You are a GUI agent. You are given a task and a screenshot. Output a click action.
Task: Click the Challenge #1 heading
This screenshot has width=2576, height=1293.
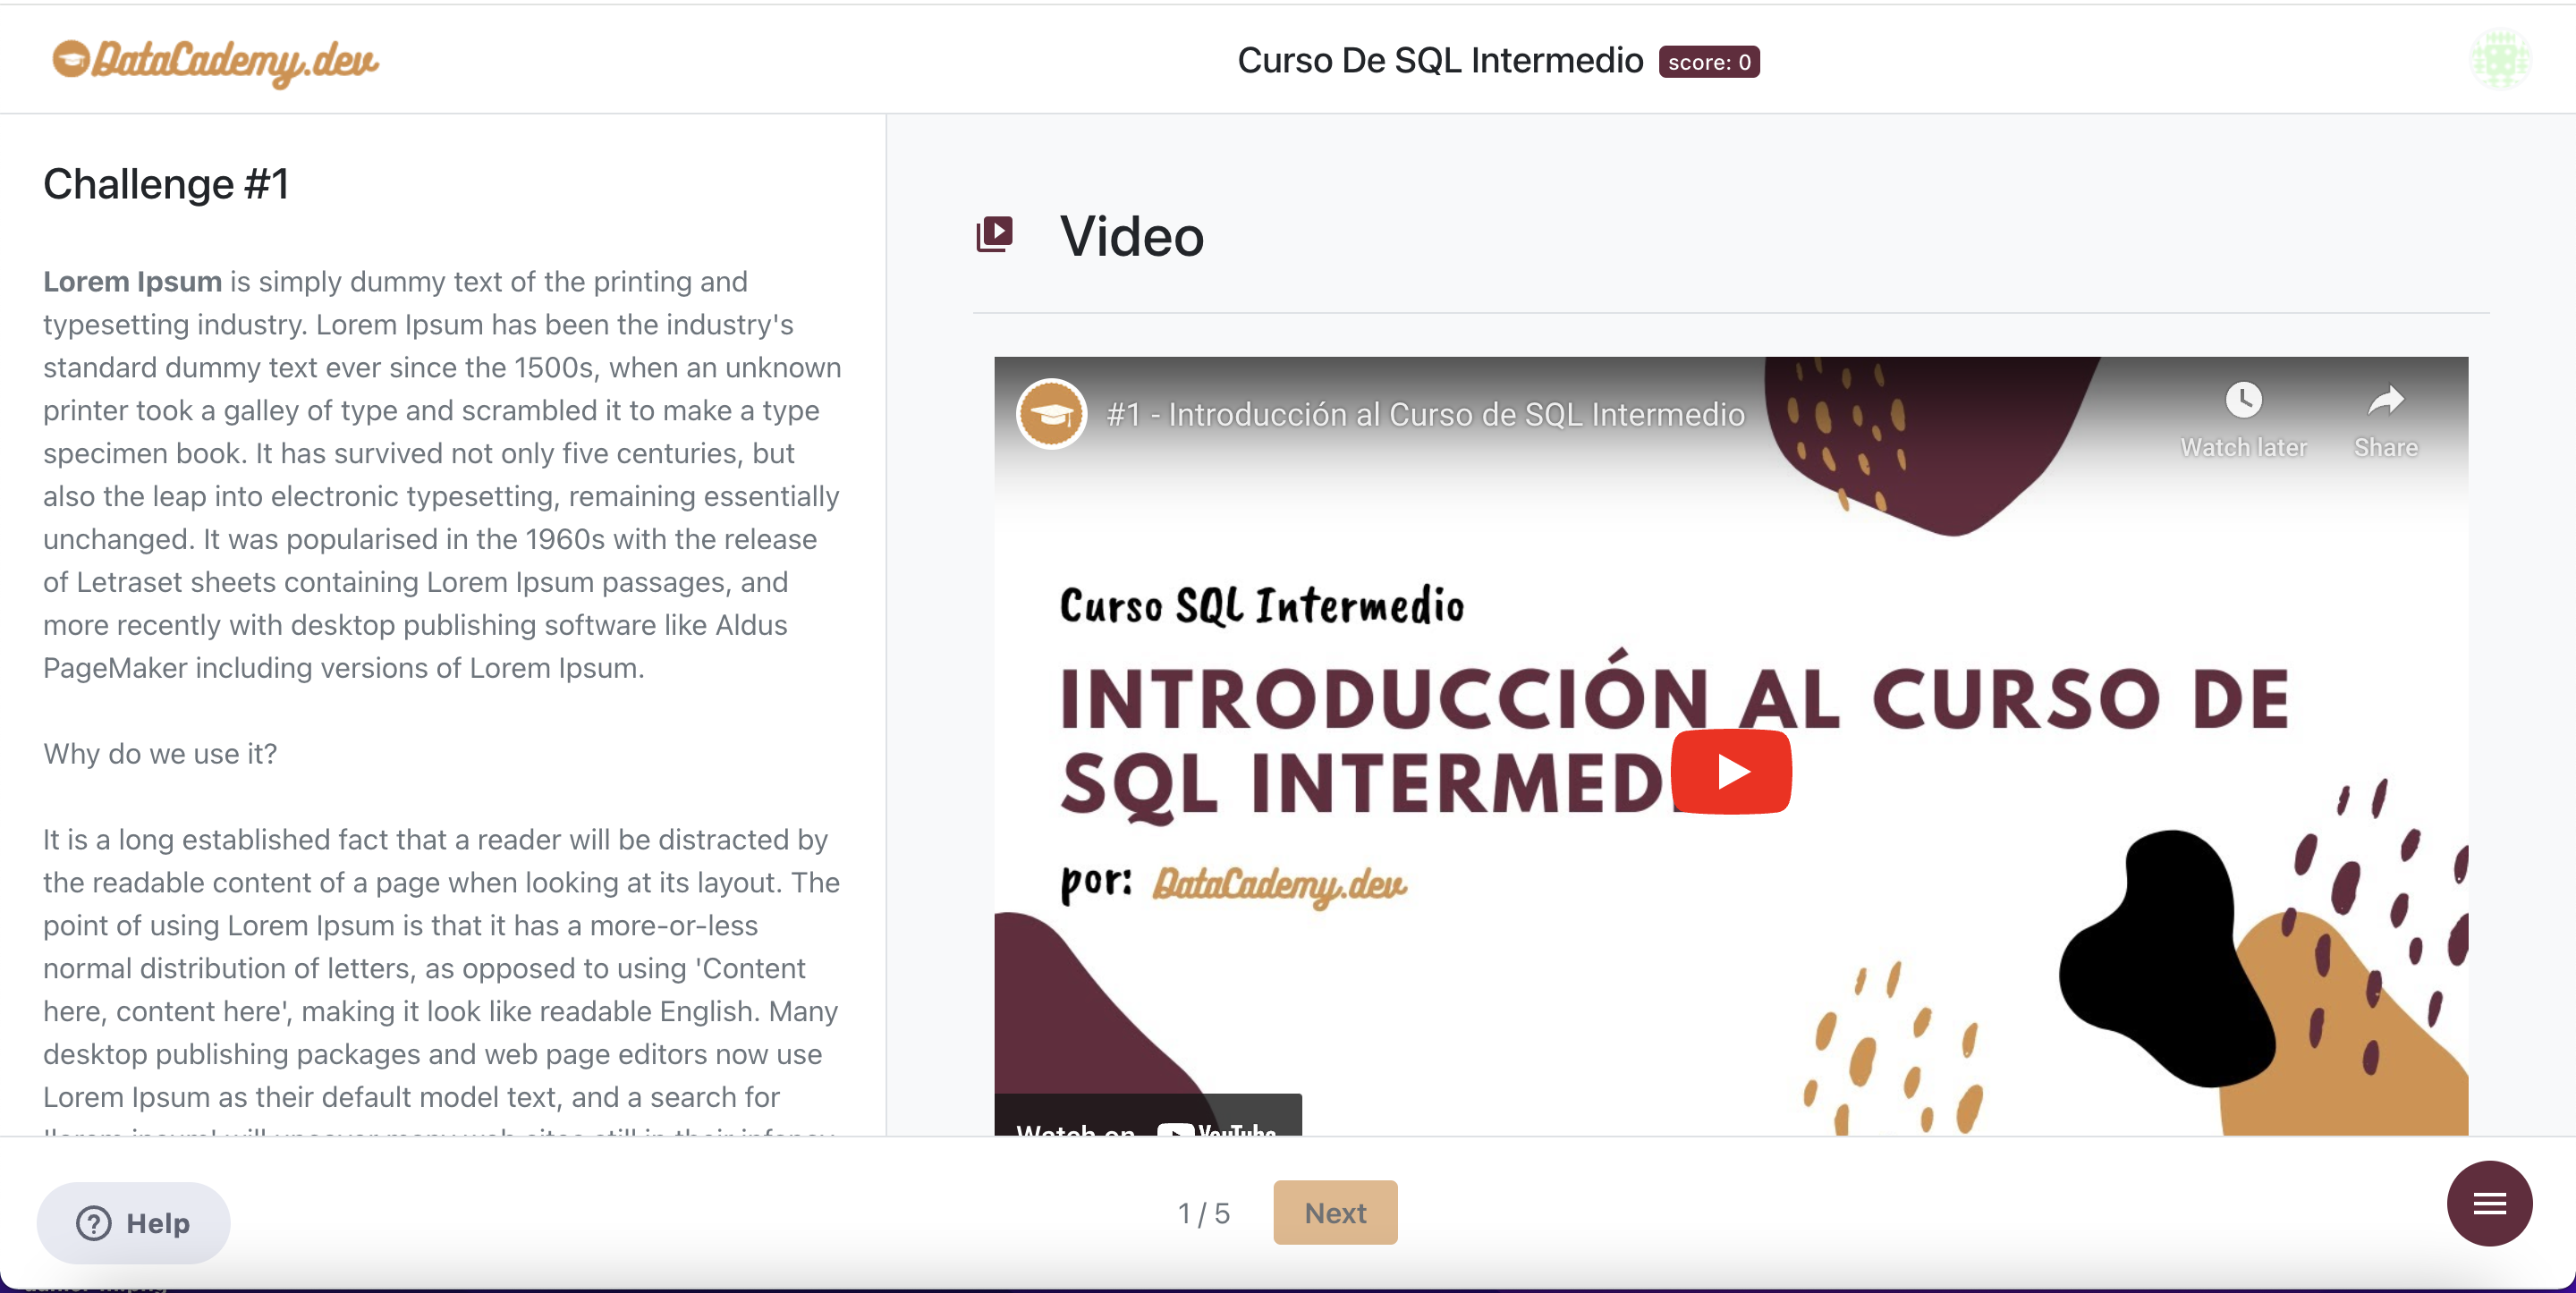pyautogui.click(x=166, y=184)
